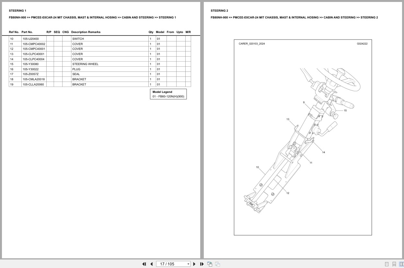Click the STEERING 2 page title

219,11
